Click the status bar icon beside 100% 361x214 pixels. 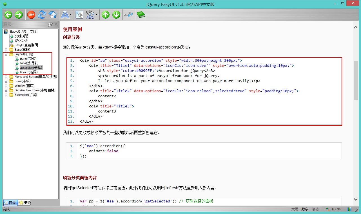pos(349,209)
